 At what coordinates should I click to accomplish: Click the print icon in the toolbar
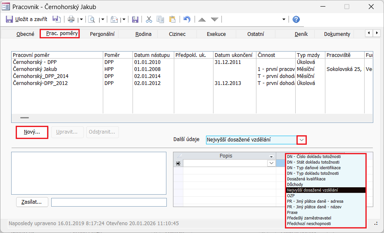[71, 19]
